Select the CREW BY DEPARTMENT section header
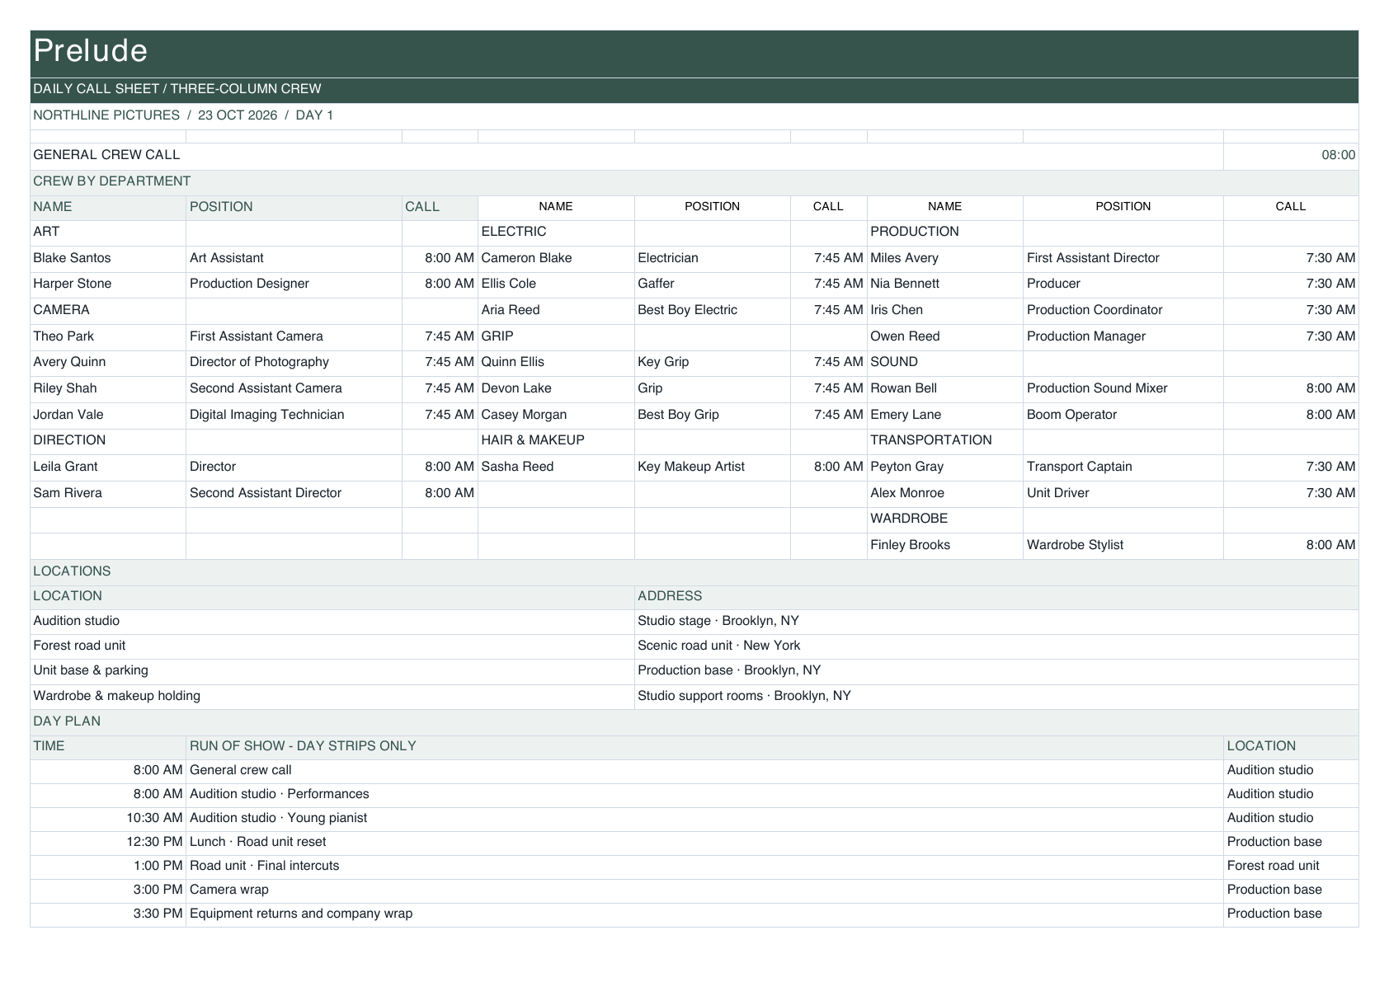 [x=694, y=181]
